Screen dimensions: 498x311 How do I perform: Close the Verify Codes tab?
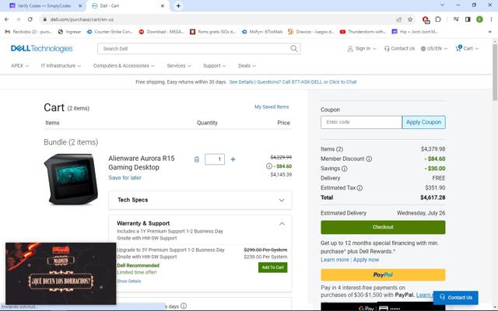(80, 5)
